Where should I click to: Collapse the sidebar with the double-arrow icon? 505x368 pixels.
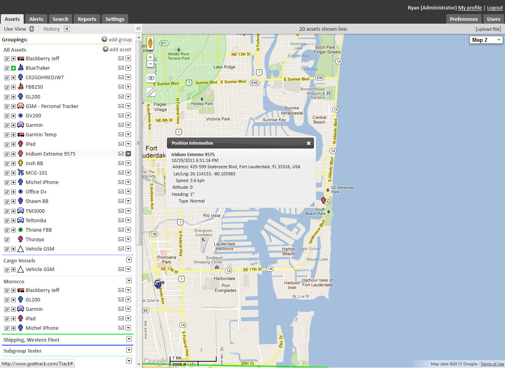[138, 29]
